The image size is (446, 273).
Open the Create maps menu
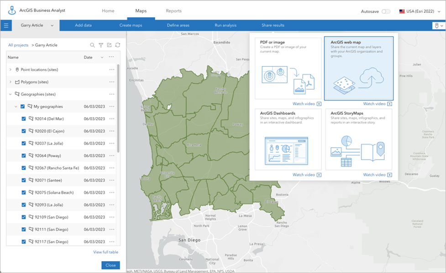coord(131,25)
